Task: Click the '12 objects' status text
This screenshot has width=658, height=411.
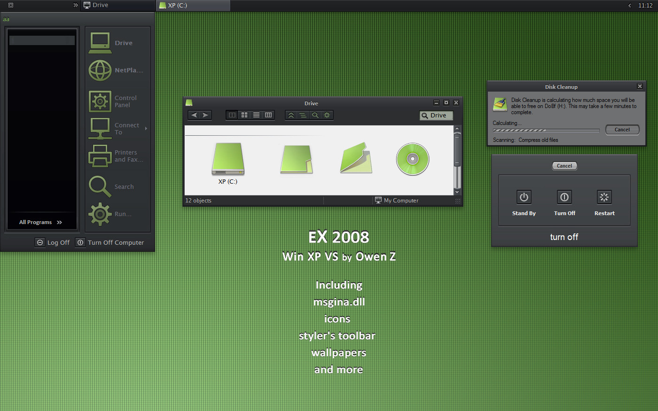Action: (198, 201)
